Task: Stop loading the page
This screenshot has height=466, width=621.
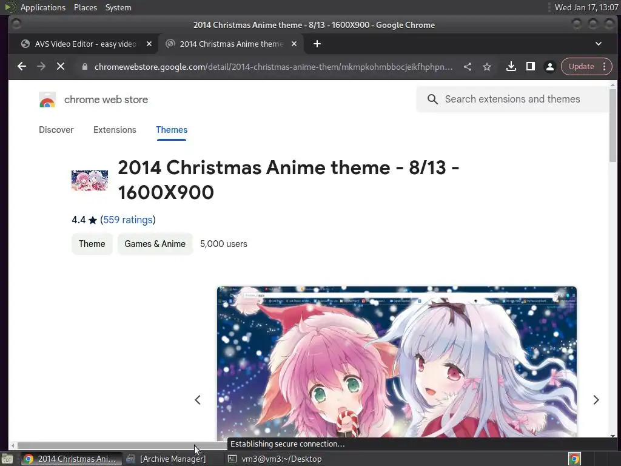Action: (x=61, y=67)
